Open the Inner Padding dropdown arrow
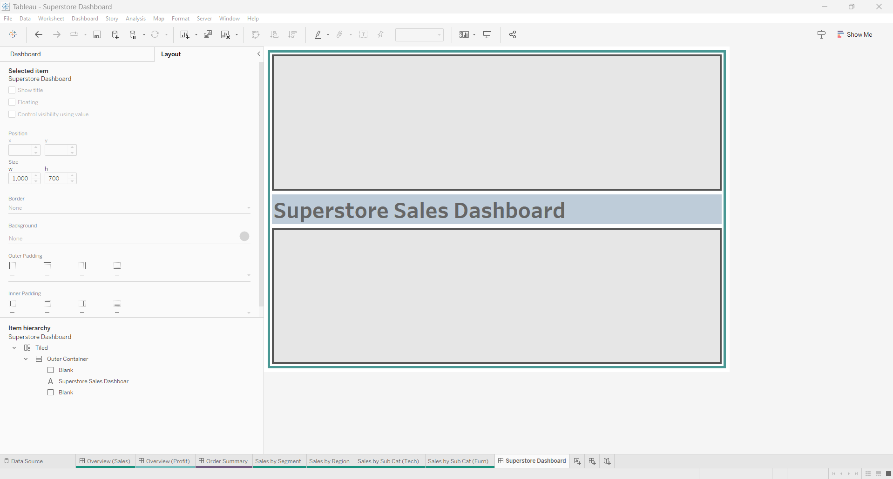Image resolution: width=893 pixels, height=479 pixels. tap(249, 313)
